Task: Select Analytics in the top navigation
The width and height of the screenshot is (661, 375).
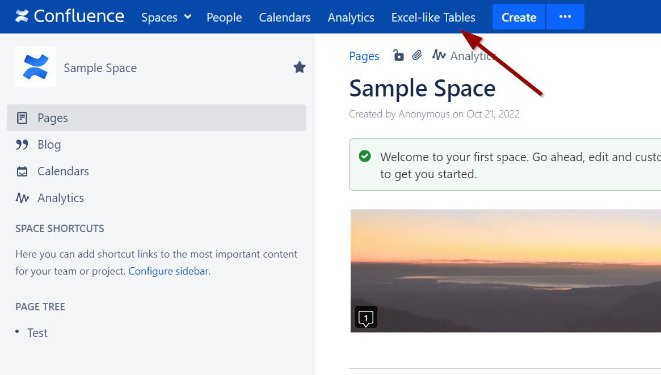Action: [351, 18]
